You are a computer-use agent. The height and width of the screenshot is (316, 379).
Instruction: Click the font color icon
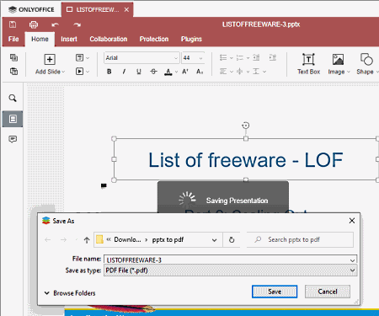[168, 72]
